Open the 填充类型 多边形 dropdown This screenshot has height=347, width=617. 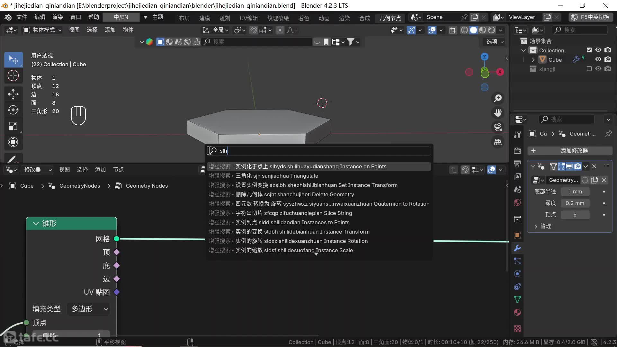pos(89,309)
